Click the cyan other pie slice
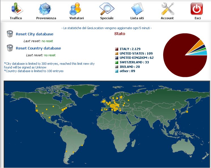The image size is (211, 168). click(x=202, y=53)
